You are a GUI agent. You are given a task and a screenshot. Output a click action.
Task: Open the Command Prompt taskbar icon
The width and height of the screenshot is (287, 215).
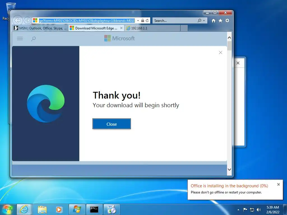click(x=94, y=209)
